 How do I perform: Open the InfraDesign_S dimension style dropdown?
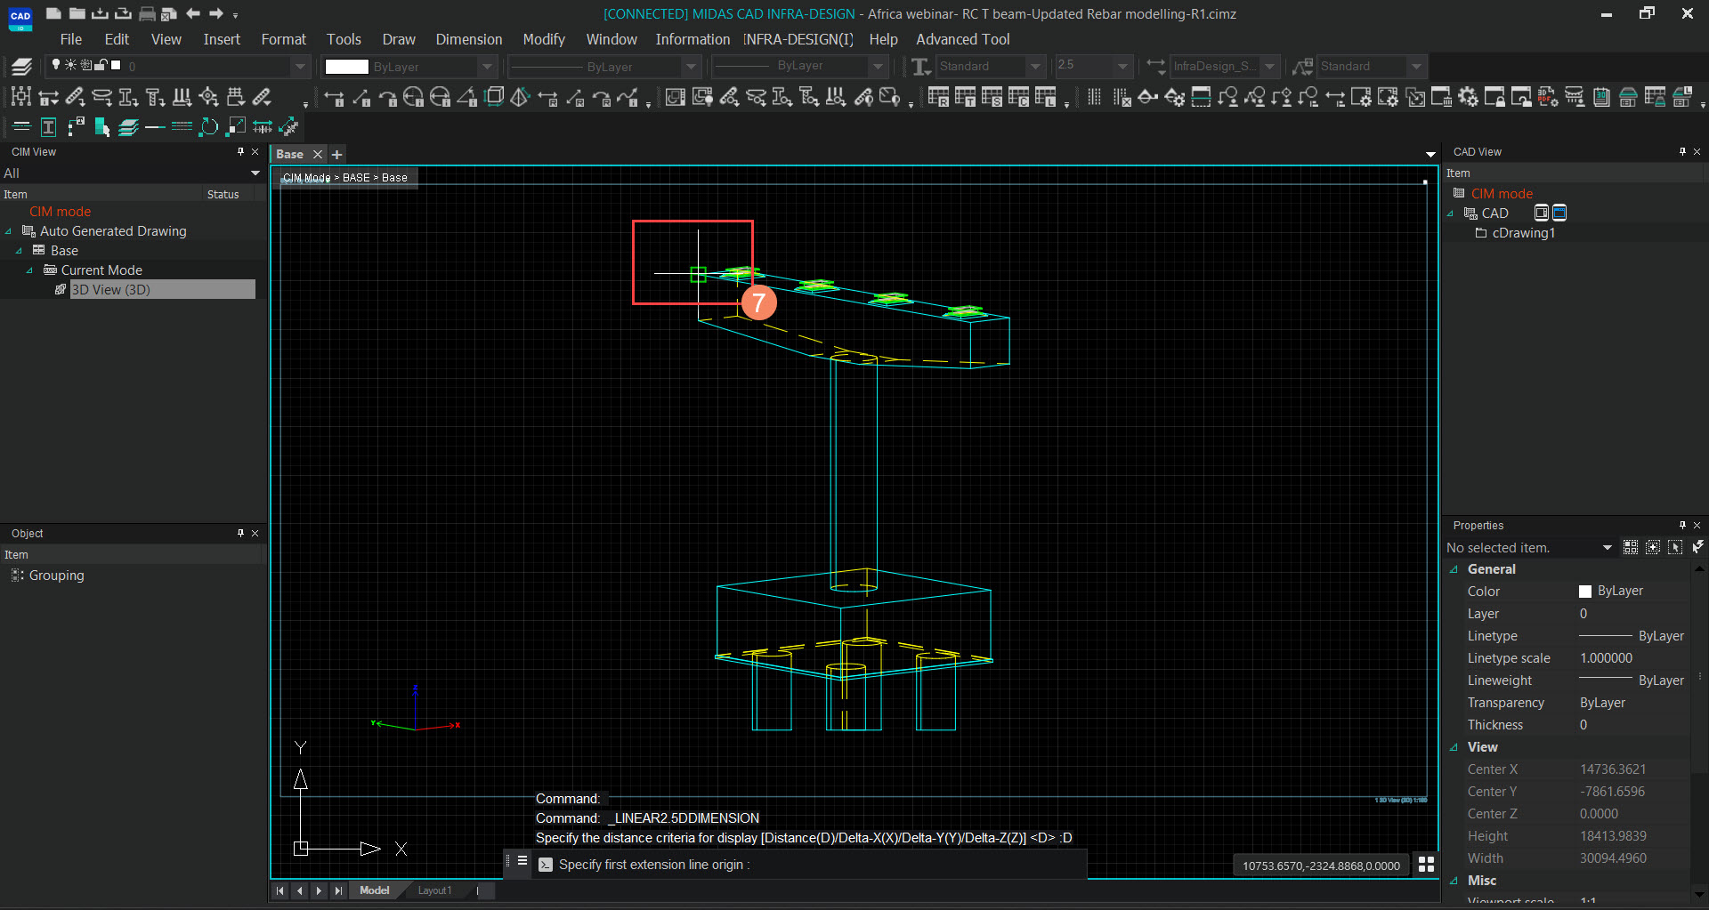pyautogui.click(x=1270, y=66)
